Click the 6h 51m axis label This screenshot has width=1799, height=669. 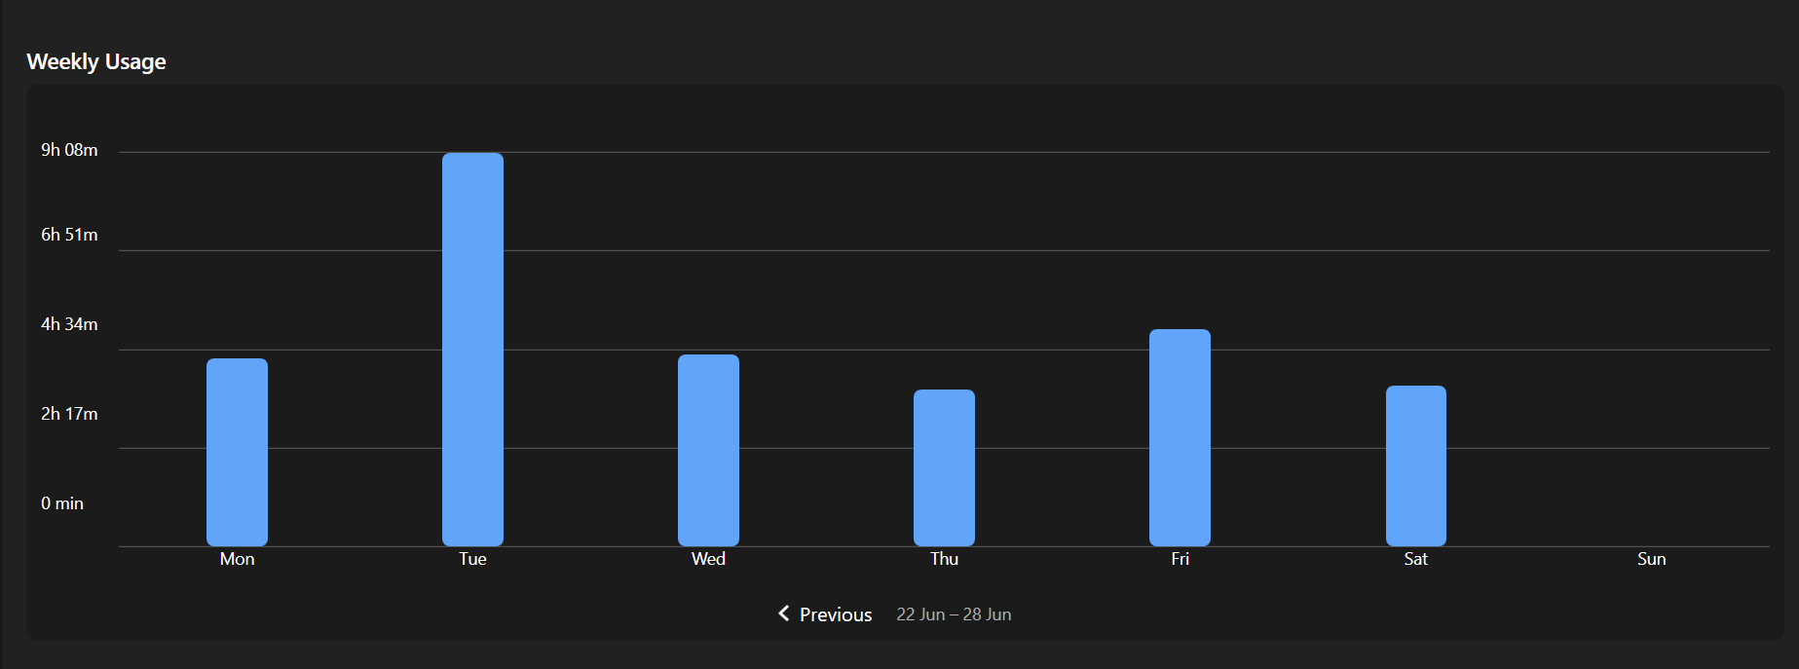(69, 235)
